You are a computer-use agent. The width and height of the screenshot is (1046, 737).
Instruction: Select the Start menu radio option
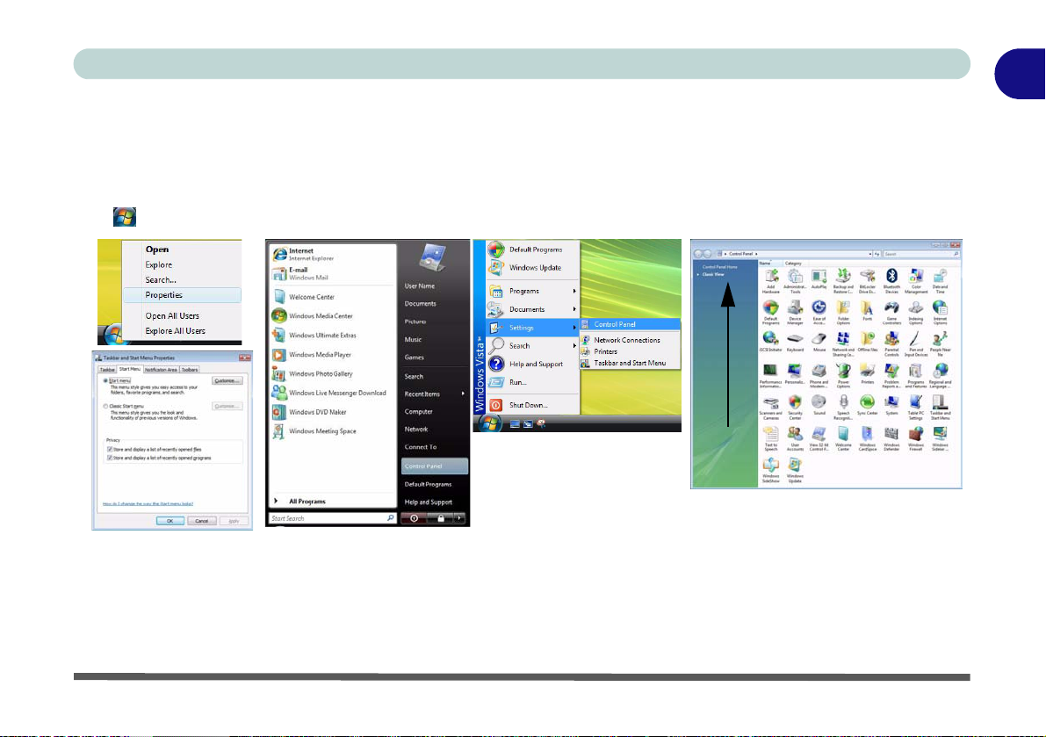click(105, 380)
